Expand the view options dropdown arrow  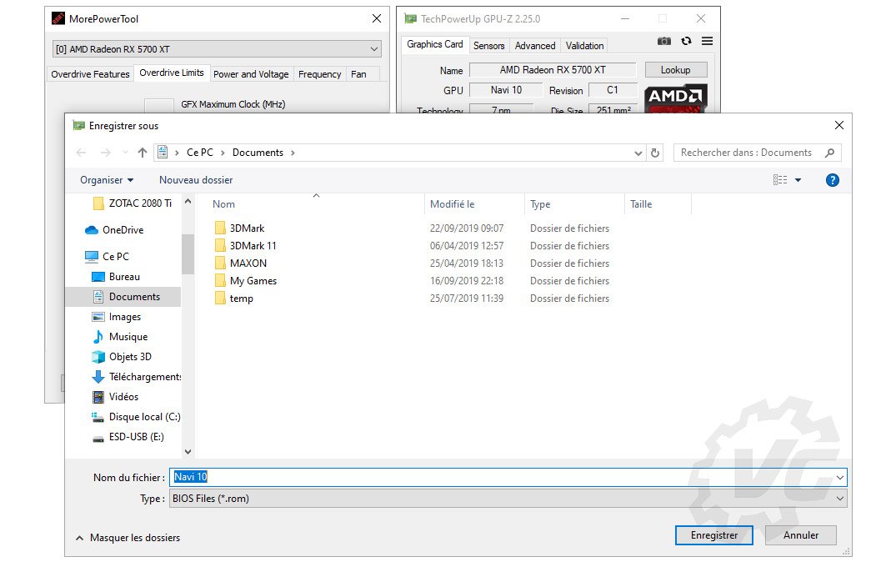click(798, 180)
